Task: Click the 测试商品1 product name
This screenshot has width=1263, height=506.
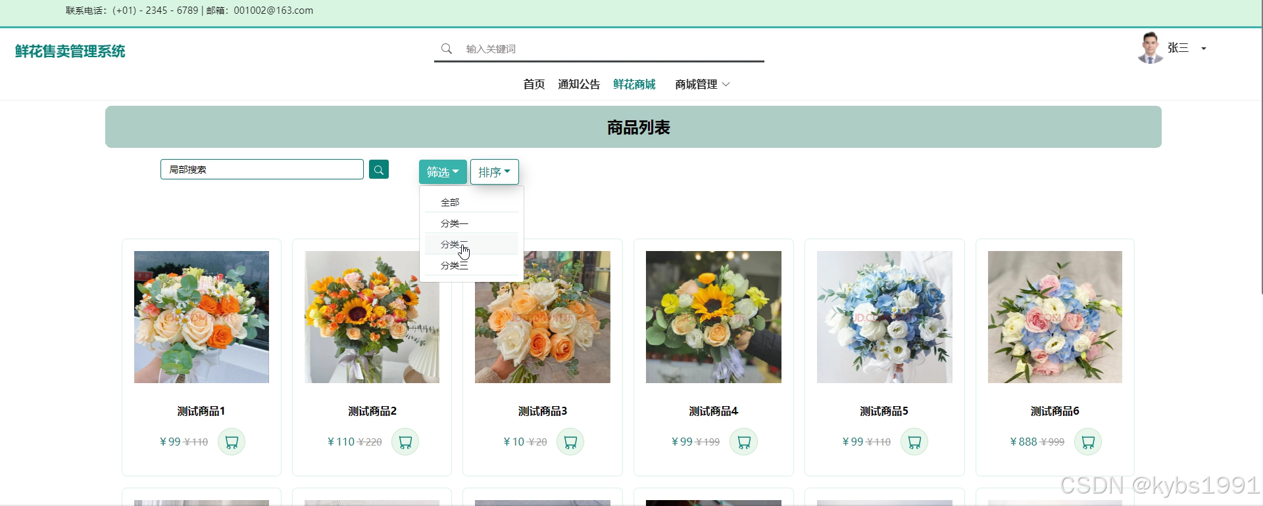Action: pos(201,411)
